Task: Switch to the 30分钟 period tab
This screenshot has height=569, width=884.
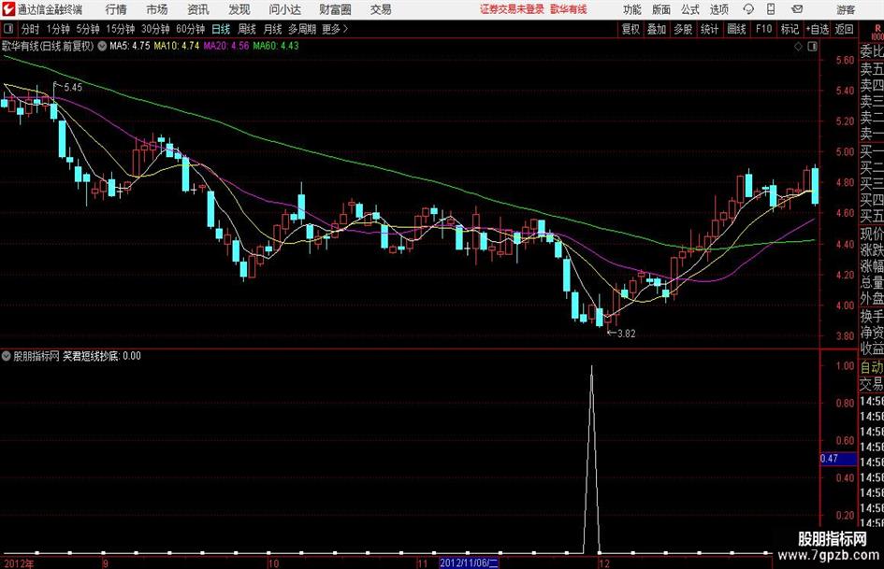Action: [x=155, y=29]
